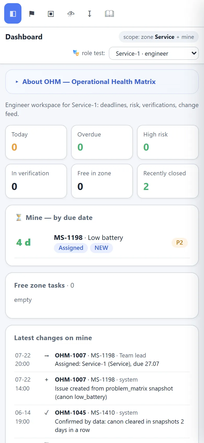Open the Overdue counter card
This screenshot has width=204, height=443.
[x=102, y=142]
